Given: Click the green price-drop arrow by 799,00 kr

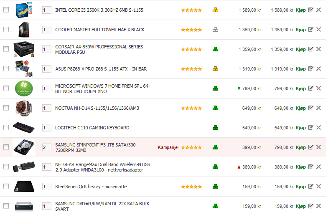Looking at the screenshot, I should pyautogui.click(x=239, y=88).
